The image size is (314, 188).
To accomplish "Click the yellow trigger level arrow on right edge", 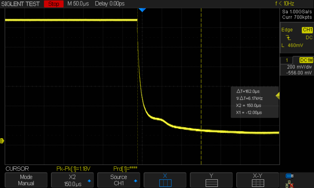I will tap(278, 96).
